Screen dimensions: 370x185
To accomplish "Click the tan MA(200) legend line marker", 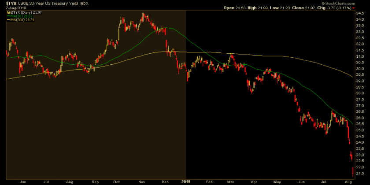I will point(8,20).
